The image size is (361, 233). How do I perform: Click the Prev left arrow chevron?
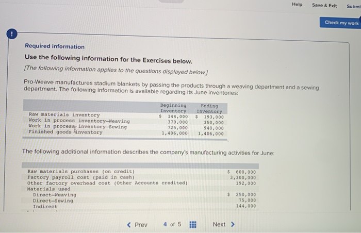click(129, 225)
